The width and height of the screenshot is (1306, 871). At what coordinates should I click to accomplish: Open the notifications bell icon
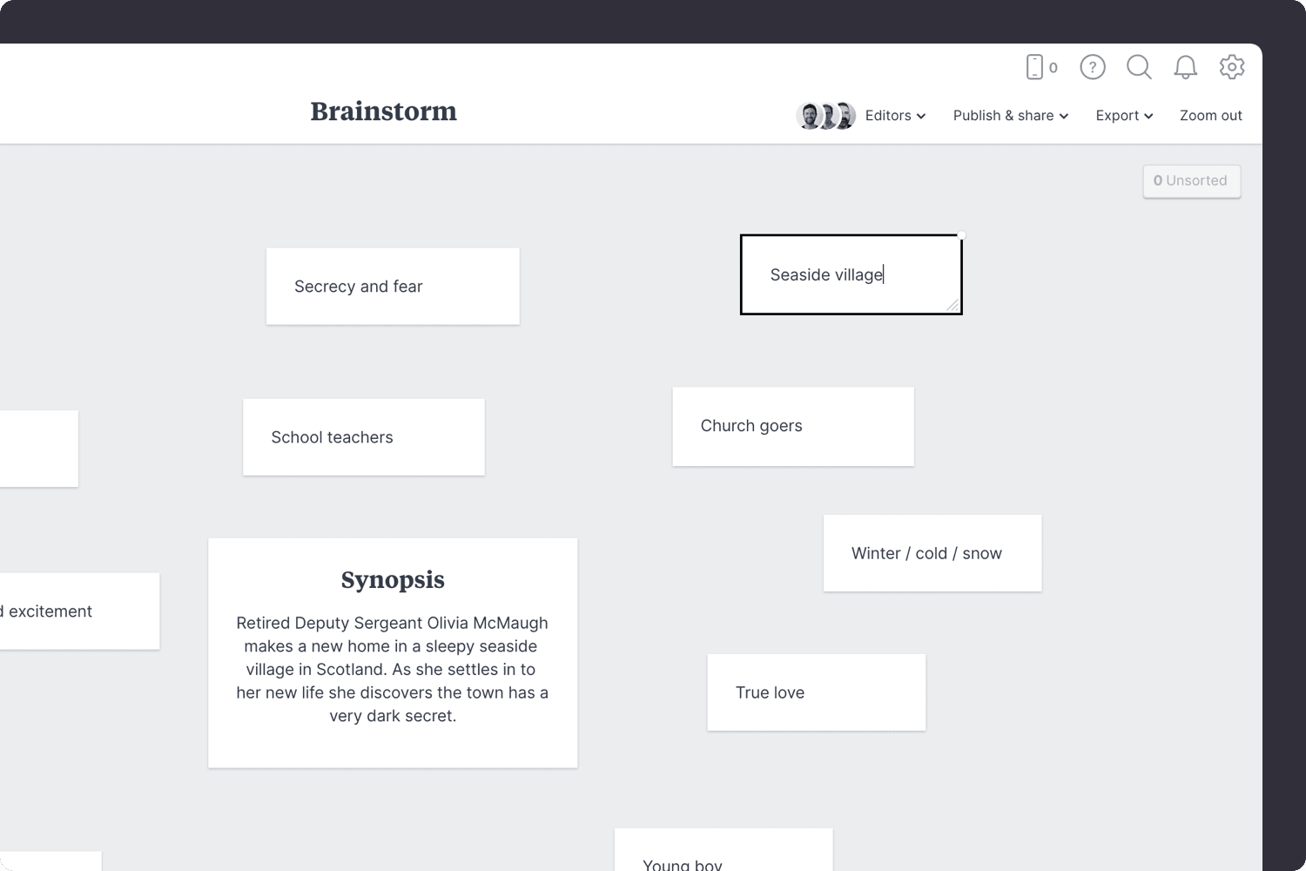(1185, 67)
